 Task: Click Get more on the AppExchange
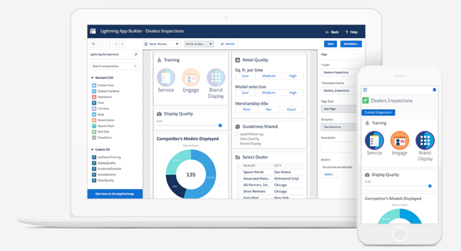coord(115,194)
